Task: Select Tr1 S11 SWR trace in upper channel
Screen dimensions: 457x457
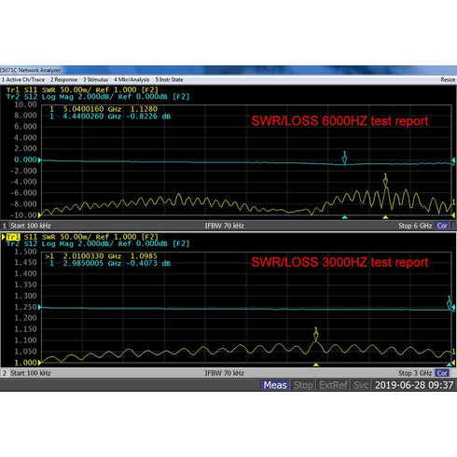Action: 82,90
